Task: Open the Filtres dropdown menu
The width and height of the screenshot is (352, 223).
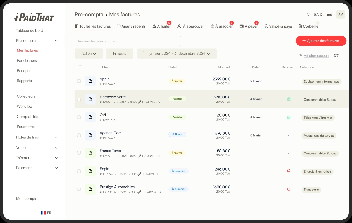Action: pos(120,53)
